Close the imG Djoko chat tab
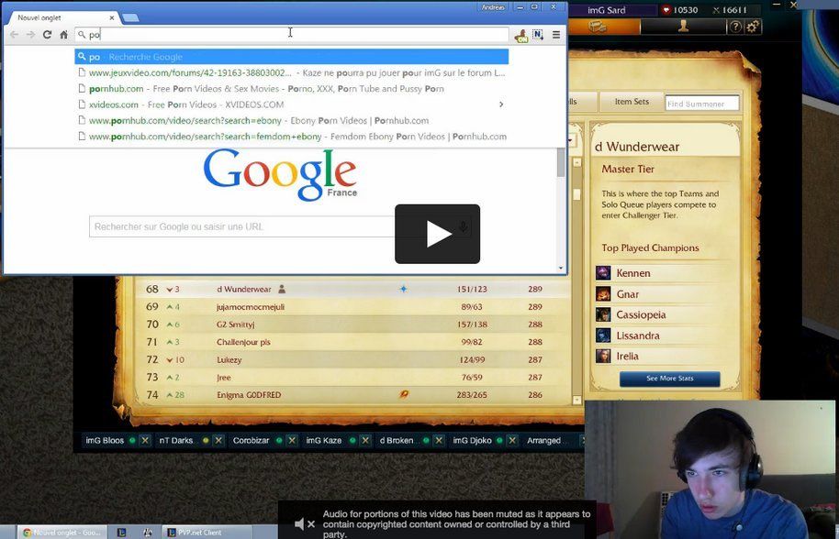 click(512, 440)
